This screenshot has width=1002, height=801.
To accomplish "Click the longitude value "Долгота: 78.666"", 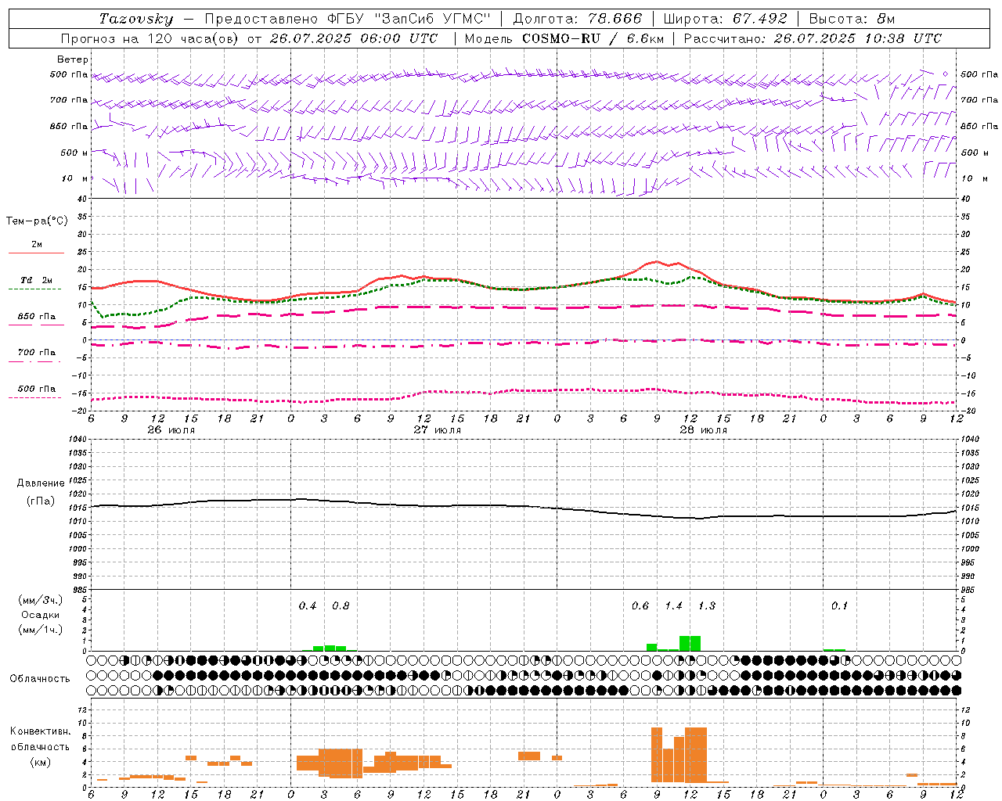I will point(577,19).
